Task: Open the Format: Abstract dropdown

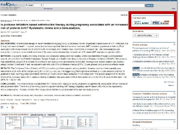Action: (9, 15)
